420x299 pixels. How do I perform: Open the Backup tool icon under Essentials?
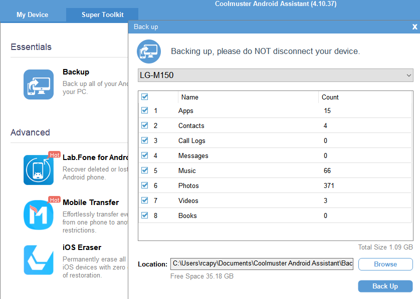point(39,84)
